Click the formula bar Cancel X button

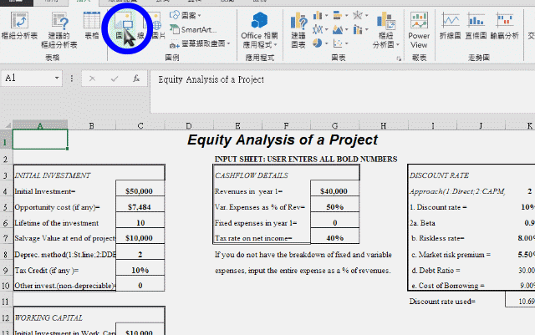(92, 79)
